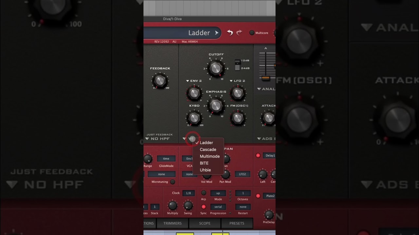
Task: Open the Plate2 effect type selector
Action: point(269,196)
